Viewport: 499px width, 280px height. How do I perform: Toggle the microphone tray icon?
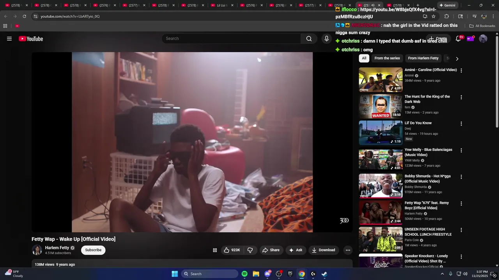coord(451,274)
